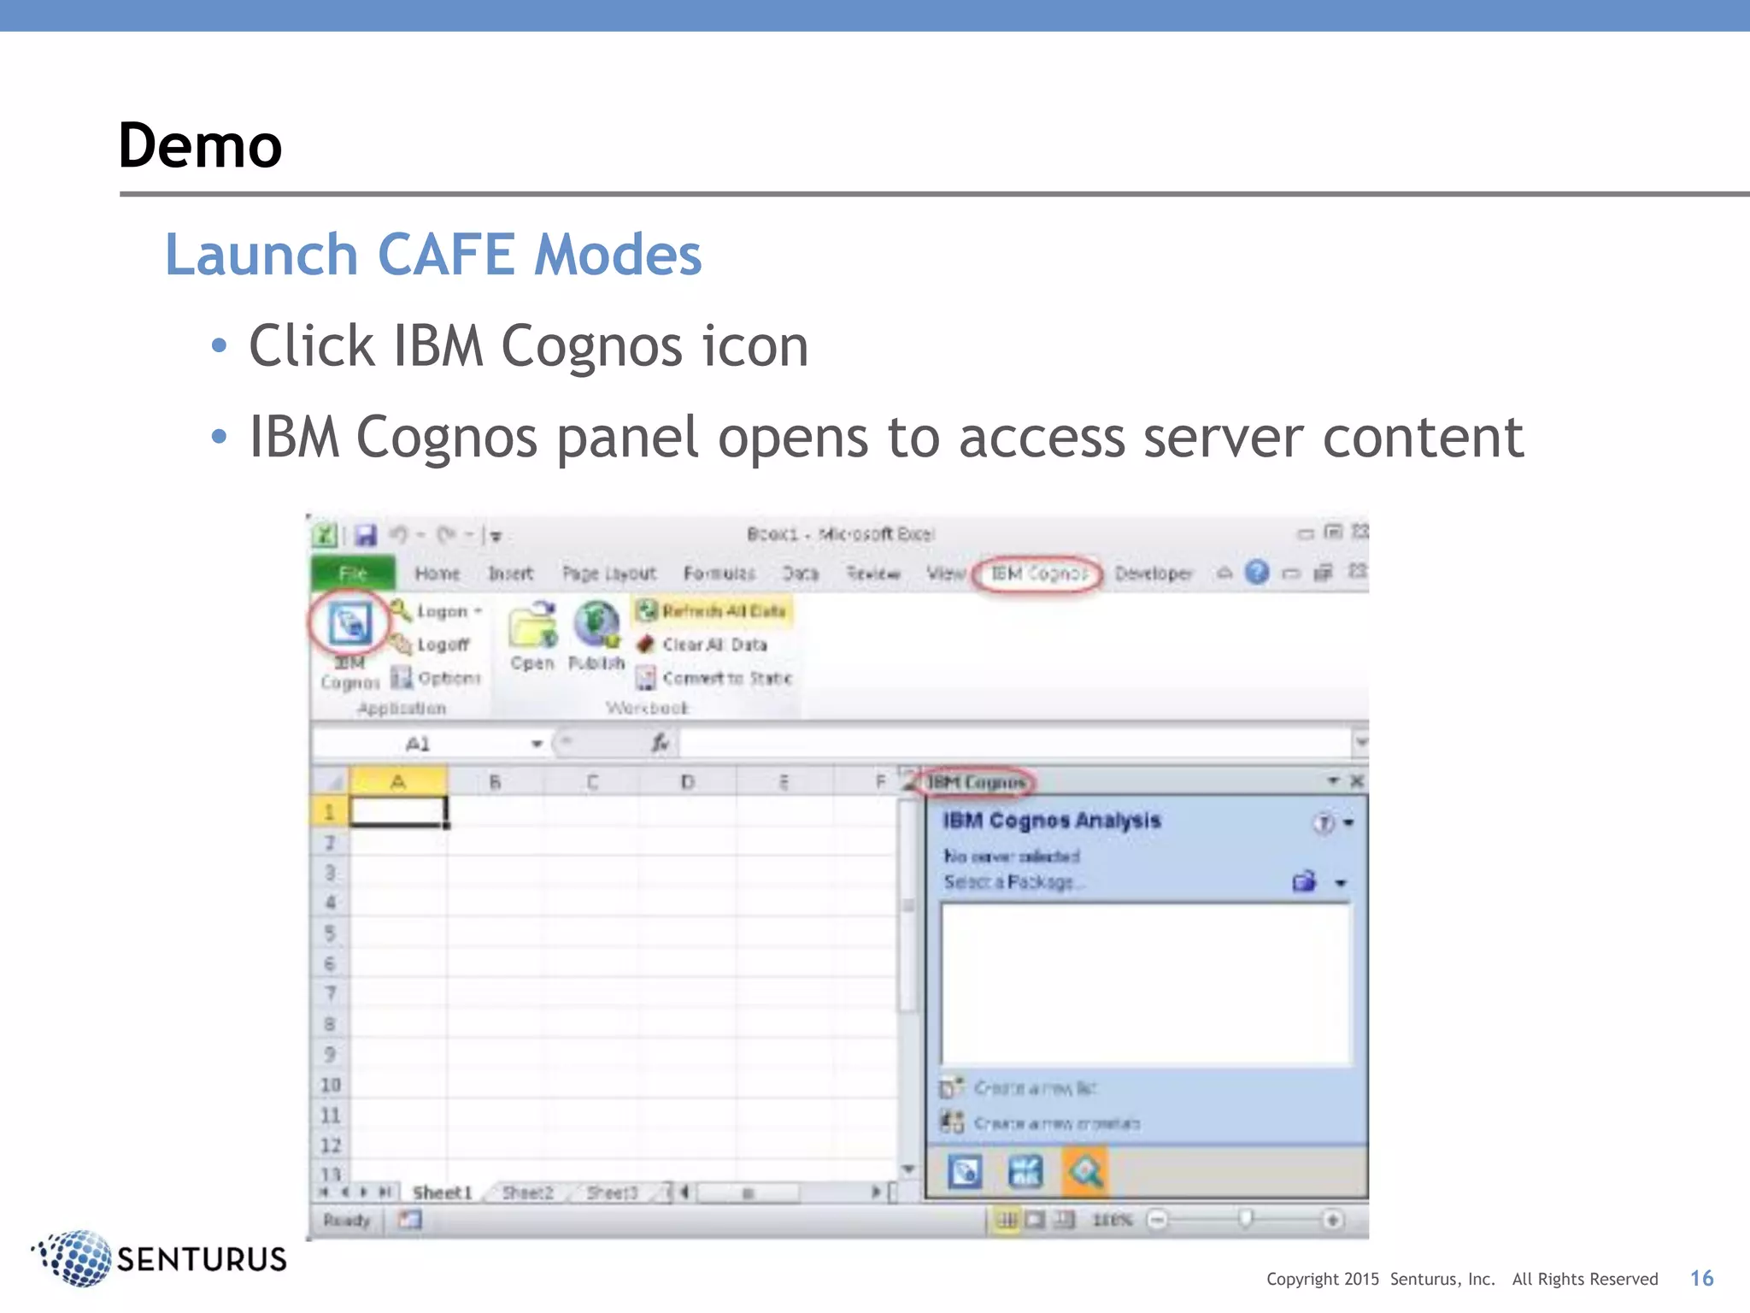Viewport: 1750px width, 1313px height.
Task: Click the zoom slider handle
Action: coord(1246,1219)
